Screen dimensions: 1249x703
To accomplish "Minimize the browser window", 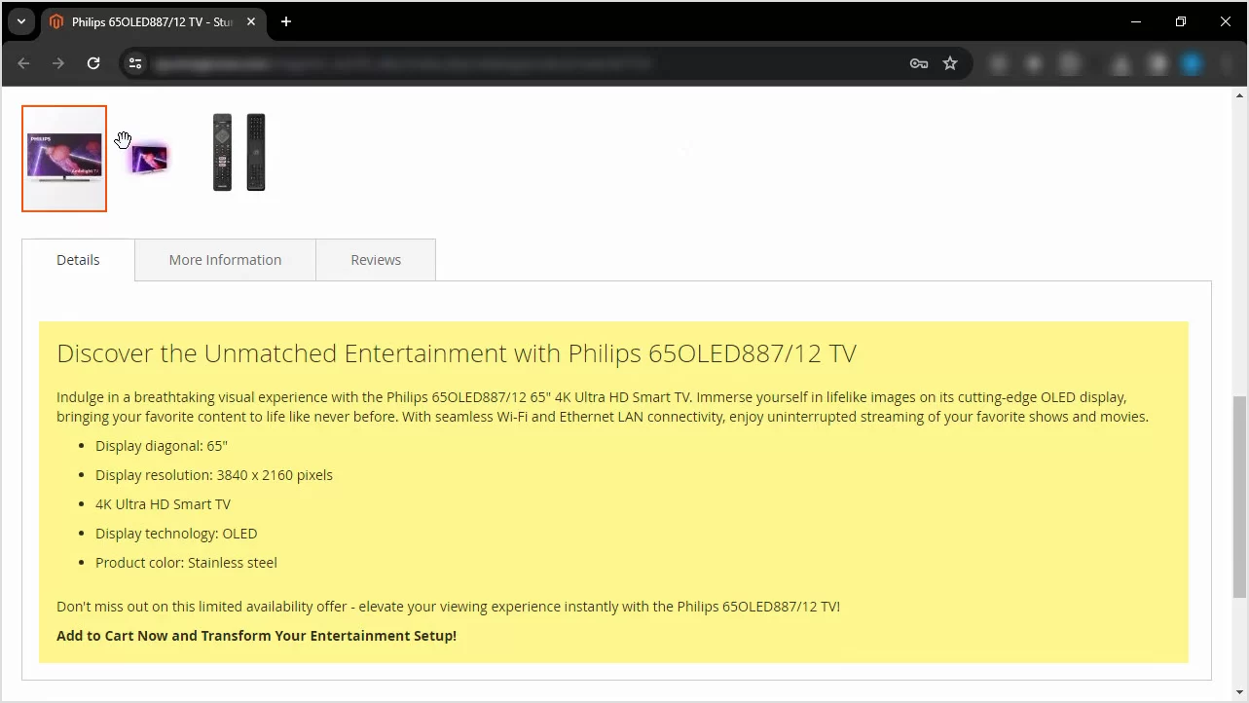I will click(1136, 21).
